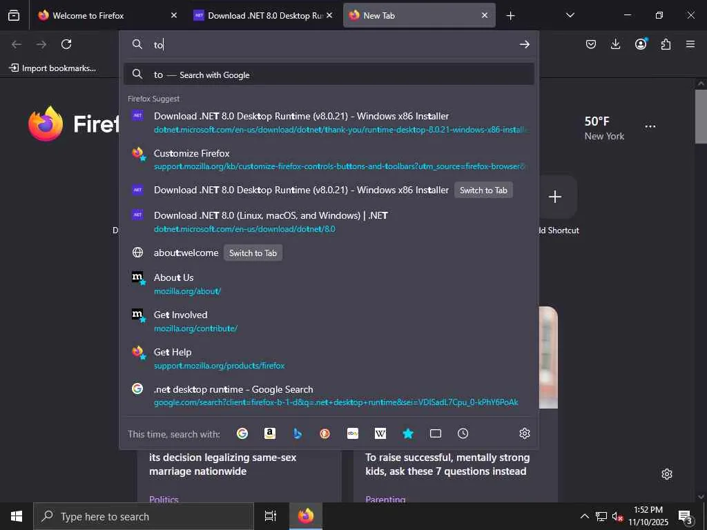Open the Save to Pocket icon
Image resolution: width=707 pixels, height=530 pixels.
click(591, 44)
